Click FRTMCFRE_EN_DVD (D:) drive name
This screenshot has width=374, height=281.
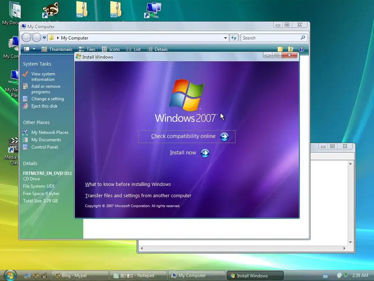click(47, 173)
